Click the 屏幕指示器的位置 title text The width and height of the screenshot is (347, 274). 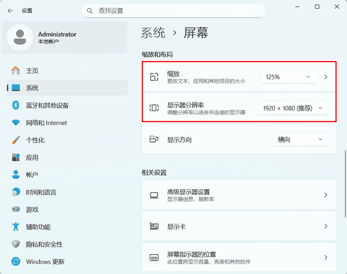pos(191,254)
